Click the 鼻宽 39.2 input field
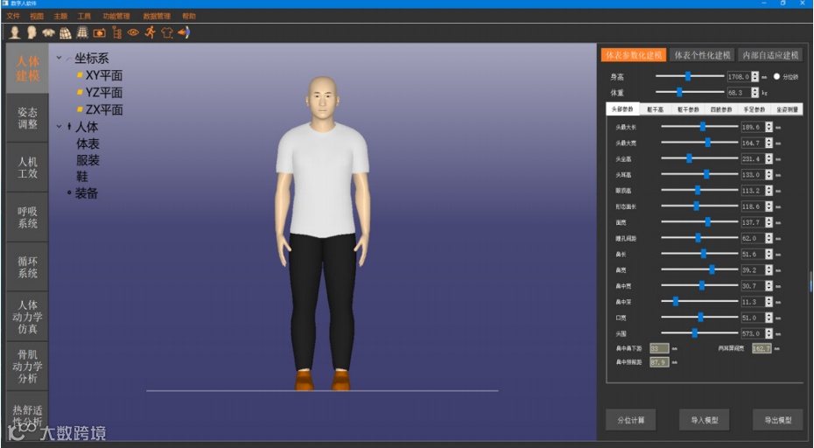This screenshot has width=814, height=448. (x=754, y=270)
